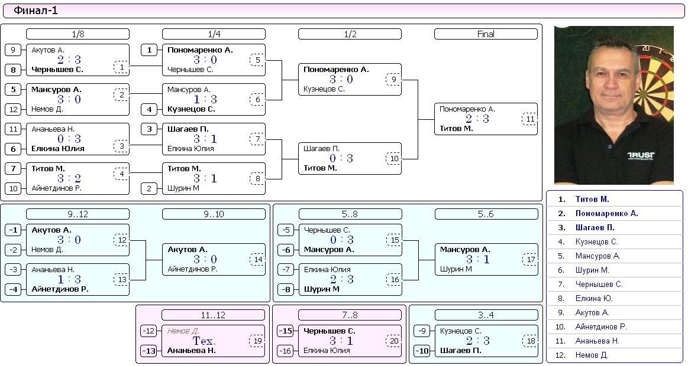Open the 9..10 placement header
Screen dimensions: 688x366
pos(214,214)
